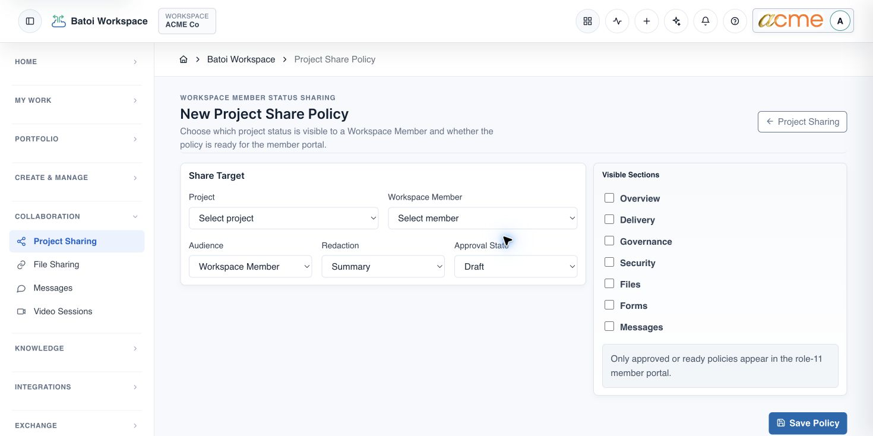873x436 pixels.
Task: Expand the KNOWLEDGE sidebar section
Action: (77, 348)
